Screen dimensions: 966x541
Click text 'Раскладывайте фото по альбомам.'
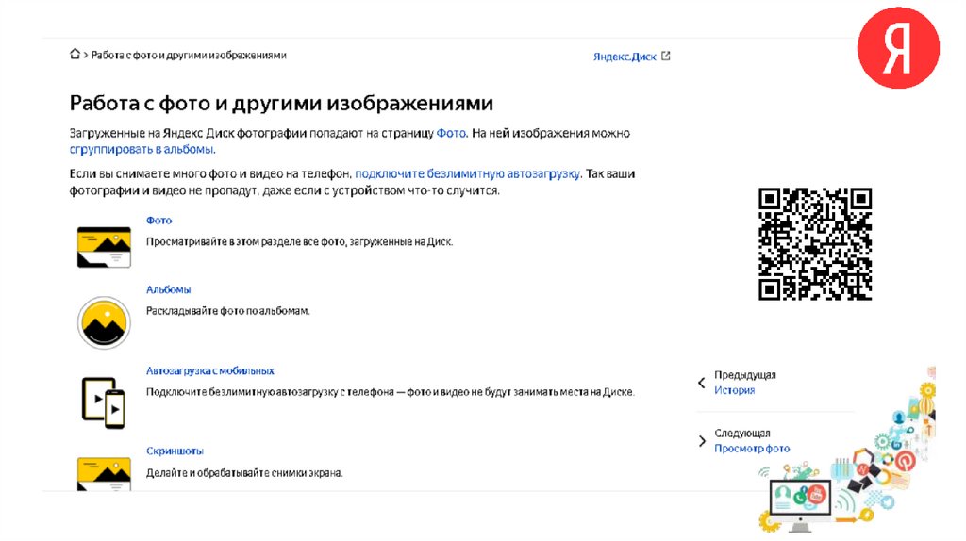pos(228,311)
